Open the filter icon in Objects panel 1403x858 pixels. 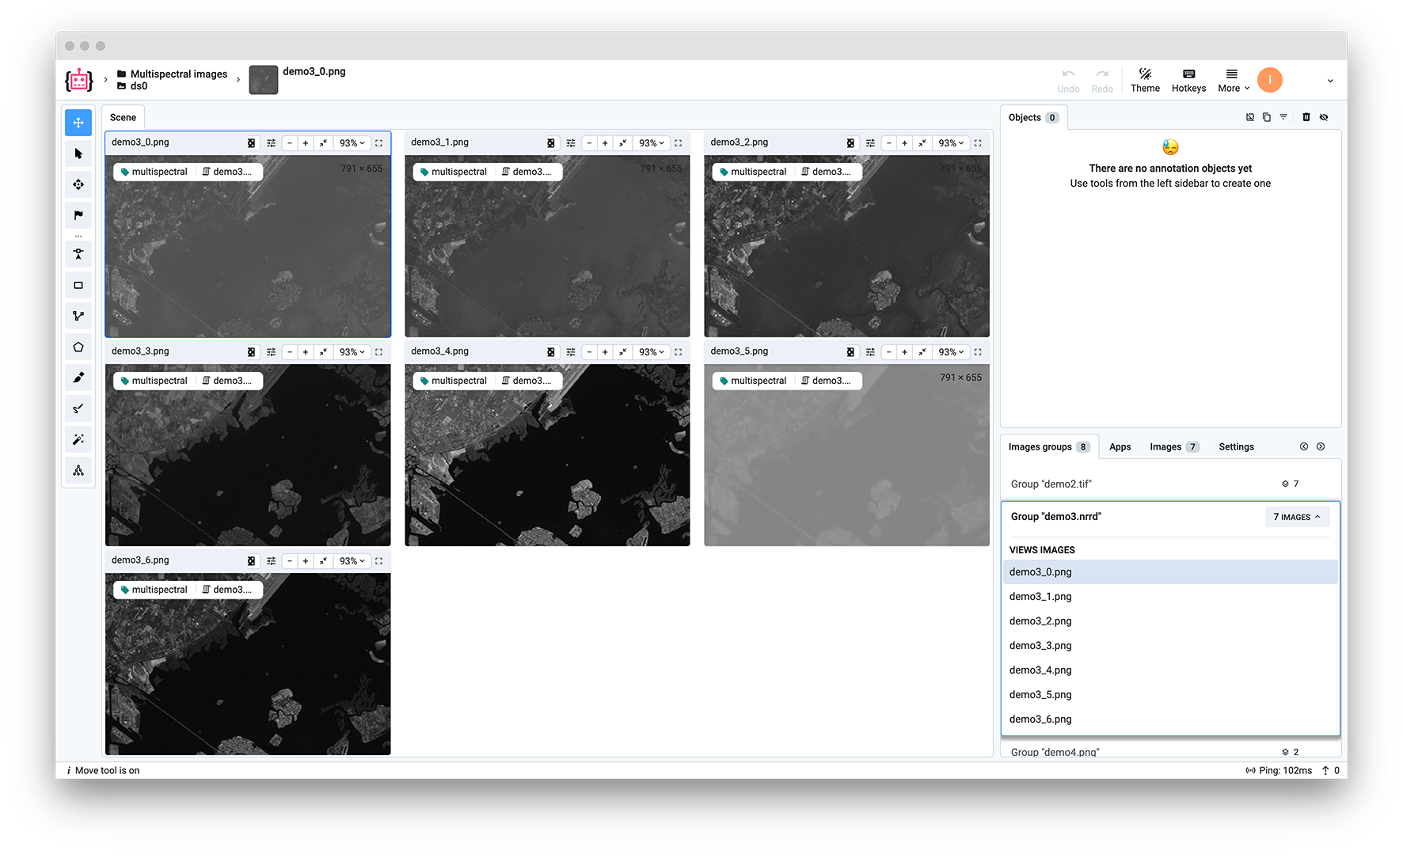1283,117
